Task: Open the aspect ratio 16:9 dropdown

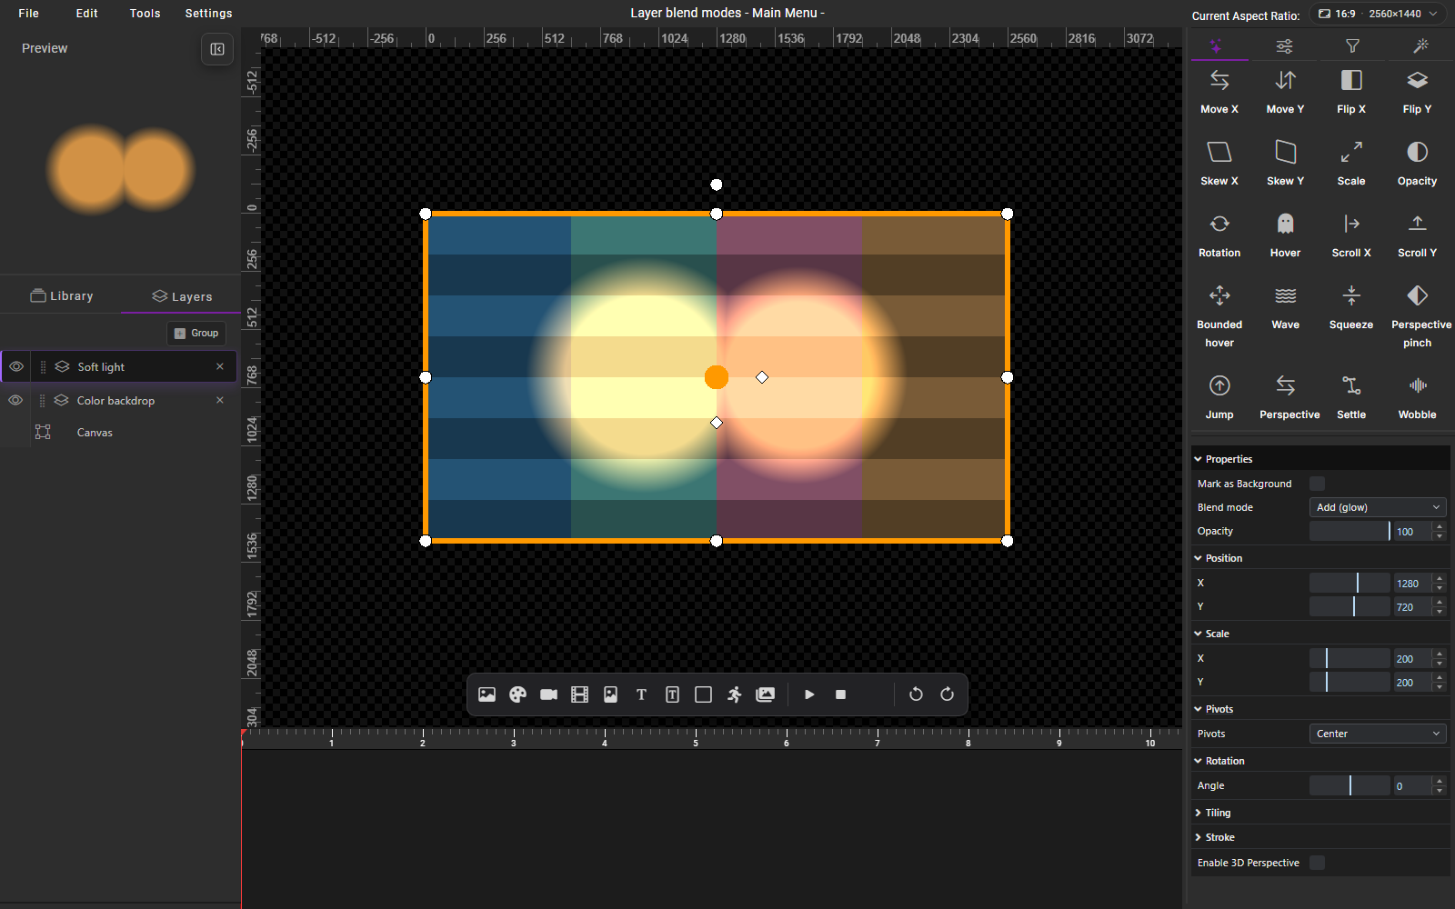Action: coord(1377,14)
